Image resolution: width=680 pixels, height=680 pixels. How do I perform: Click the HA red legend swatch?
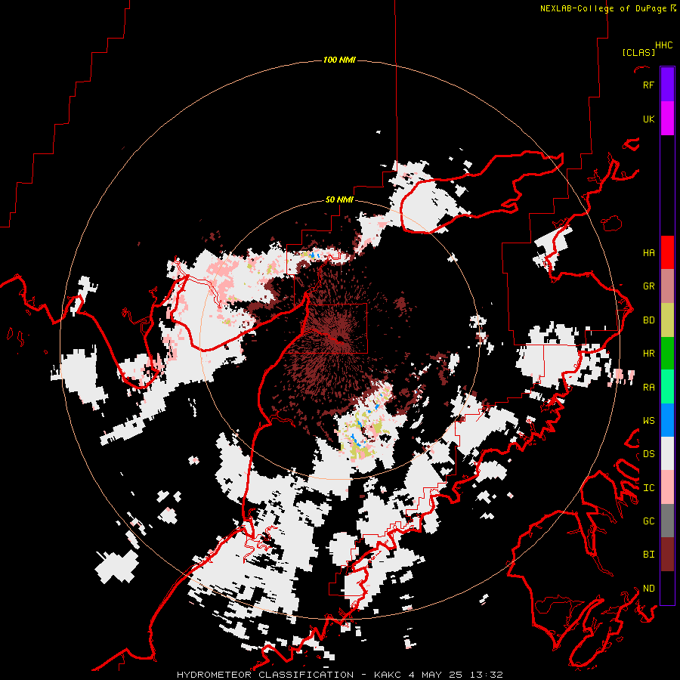point(667,252)
